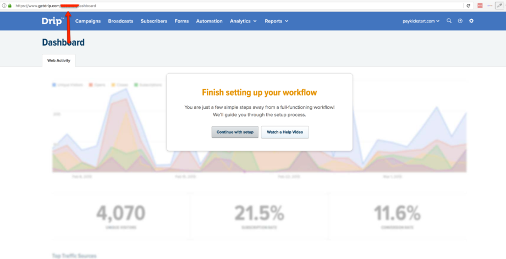Image resolution: width=506 pixels, height=259 pixels.
Task: Click Watch a Help Video button
Action: click(x=284, y=132)
